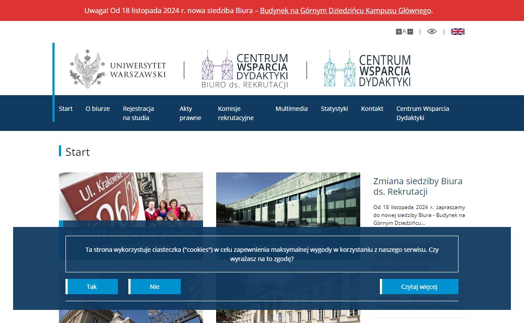Open the Zmiana siedziby Biura ds. Rekrutacji headline

(418, 186)
